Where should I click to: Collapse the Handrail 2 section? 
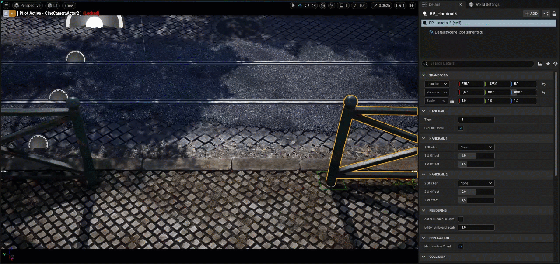coord(423,174)
